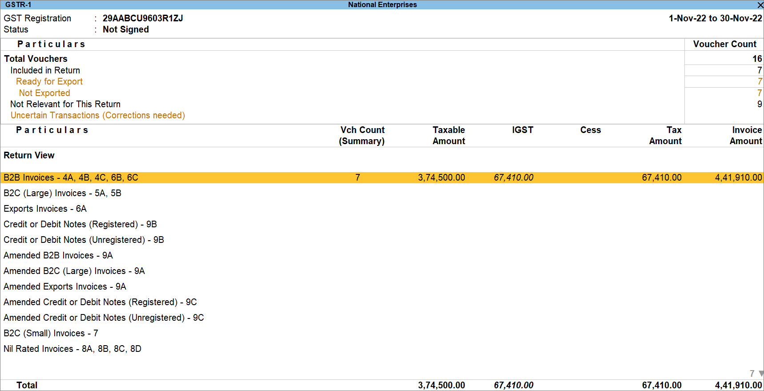This screenshot has width=764, height=391.
Task: Close the GSTR-1 report window
Action: pos(760,5)
